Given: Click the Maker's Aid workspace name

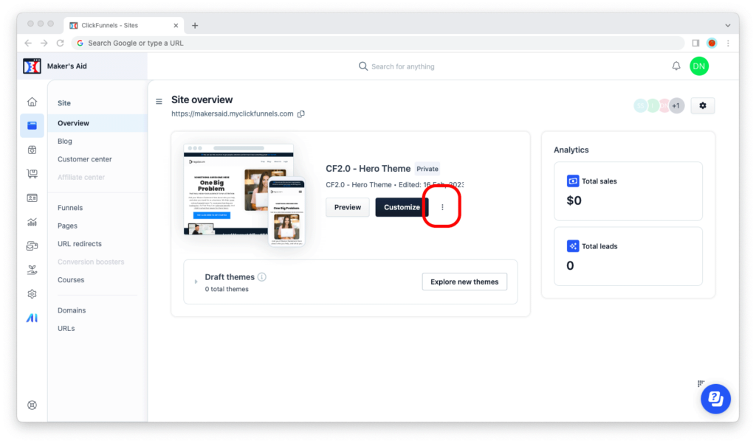Looking at the screenshot, I should click(x=67, y=66).
